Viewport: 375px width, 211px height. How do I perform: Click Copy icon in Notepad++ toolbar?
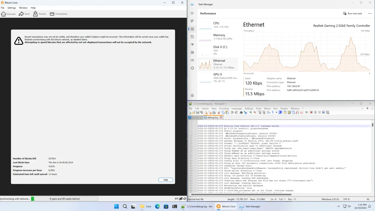[223, 113]
